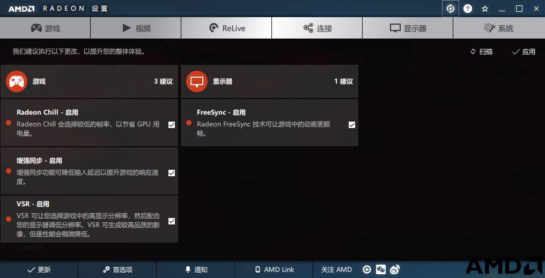Screen dimensions: 545x278
Task: Click the 游戏 card header with 3 建议
Action: point(89,81)
